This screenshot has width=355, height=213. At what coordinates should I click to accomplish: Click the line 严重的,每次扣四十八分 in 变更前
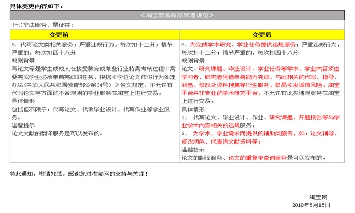tap(44, 53)
